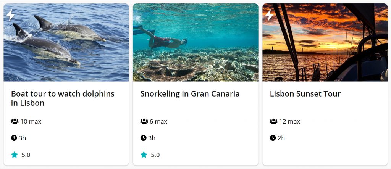The image size is (391, 169).
Task: Open "Snorkeling in Gran Canaria" title link
Action: (x=190, y=94)
